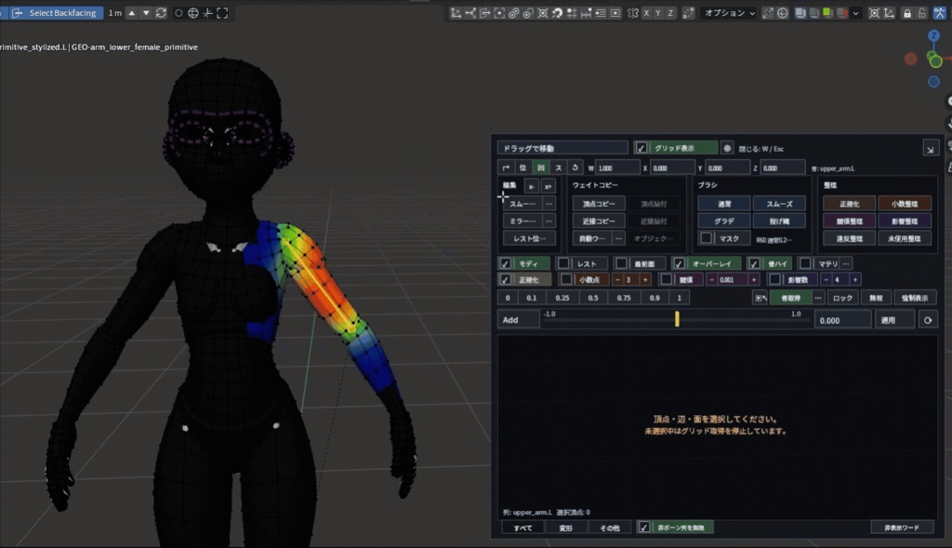Toggle the レスト checkbox
Screen dimensions: 952x548
tap(563, 263)
